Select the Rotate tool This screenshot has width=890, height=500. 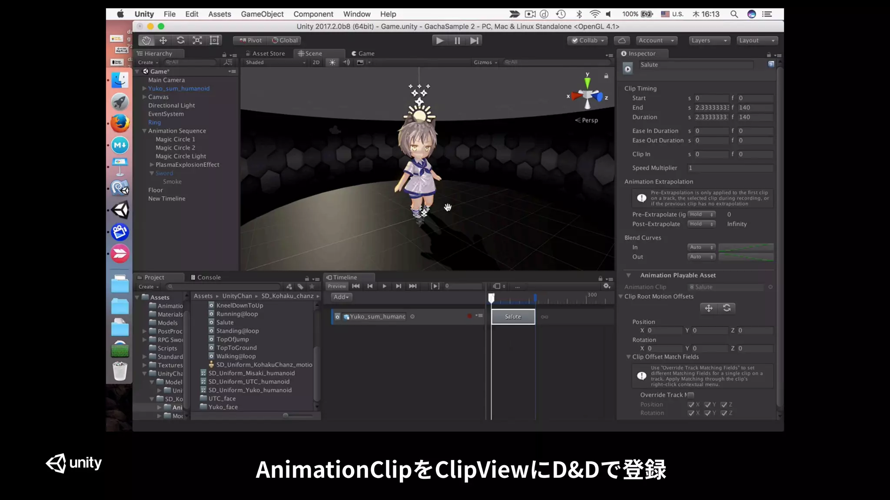click(180, 40)
